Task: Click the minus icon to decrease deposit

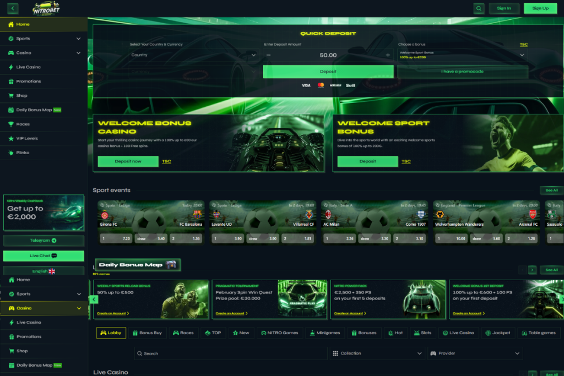Action: click(268, 55)
